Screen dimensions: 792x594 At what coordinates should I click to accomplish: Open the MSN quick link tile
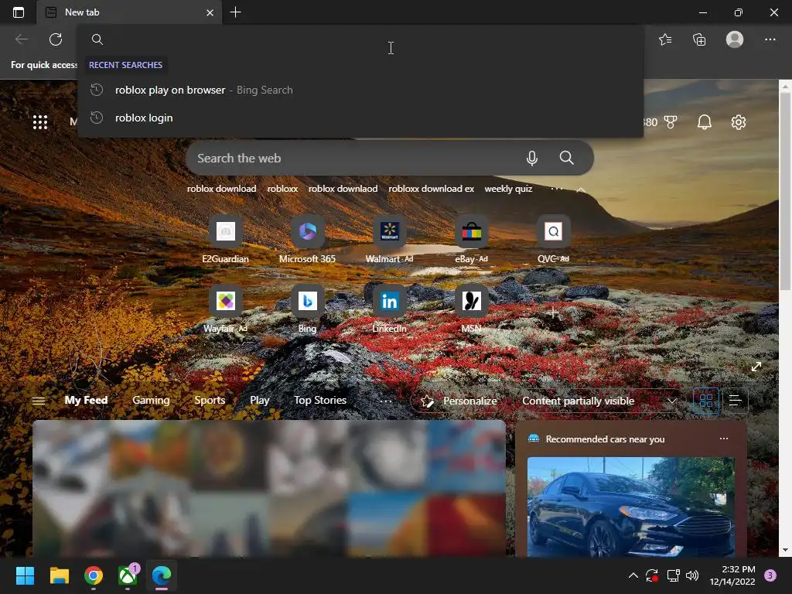tap(471, 309)
